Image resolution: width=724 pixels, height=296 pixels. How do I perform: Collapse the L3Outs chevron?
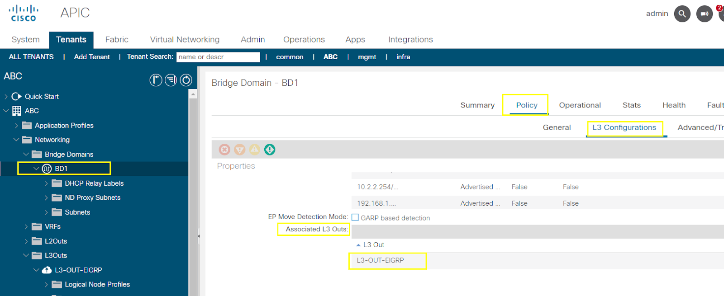(x=26, y=255)
